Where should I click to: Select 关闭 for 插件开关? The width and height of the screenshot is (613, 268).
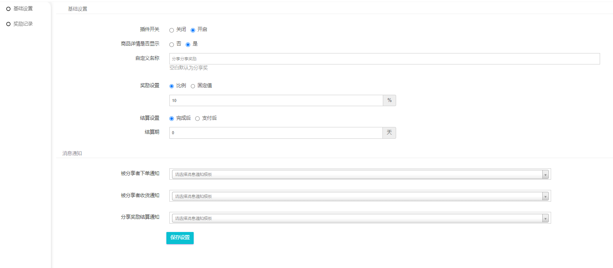[172, 30]
